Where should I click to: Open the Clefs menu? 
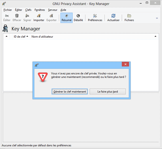28,10
